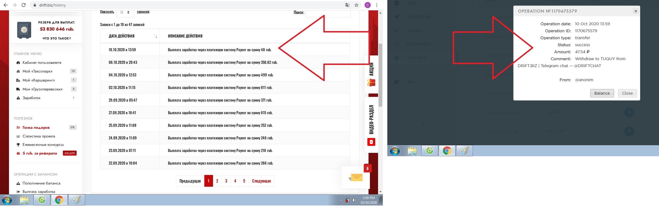
Task: Close the Payeer operation dialog with X
Action: 636,11
